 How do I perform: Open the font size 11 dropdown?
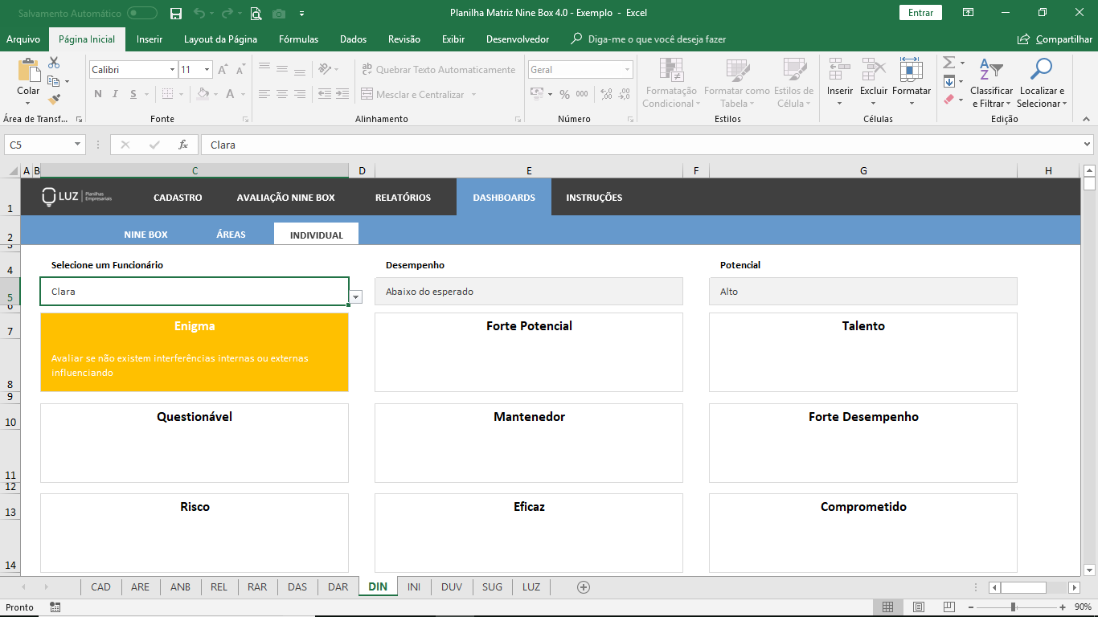[207, 70]
